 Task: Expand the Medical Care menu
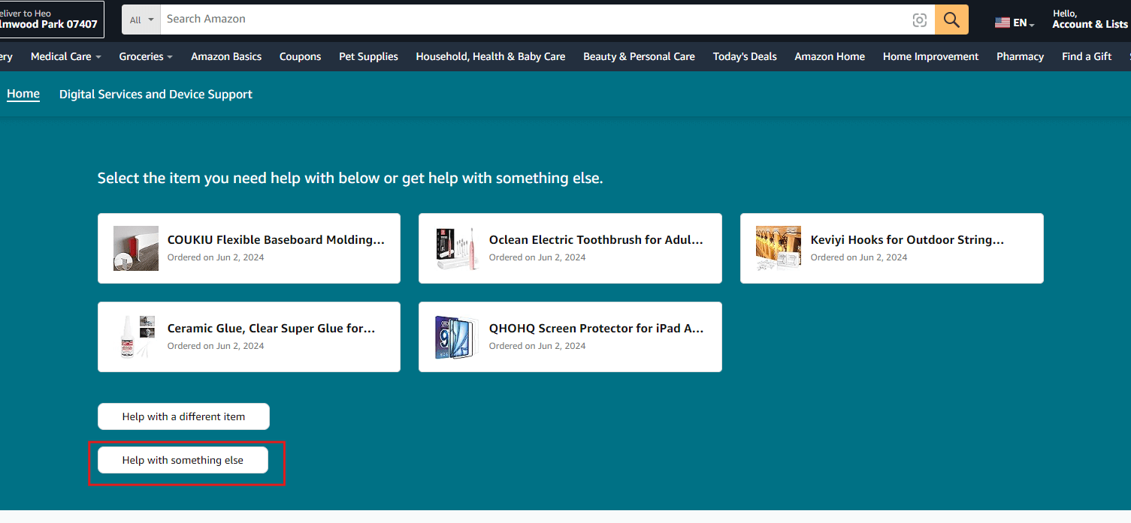(66, 56)
